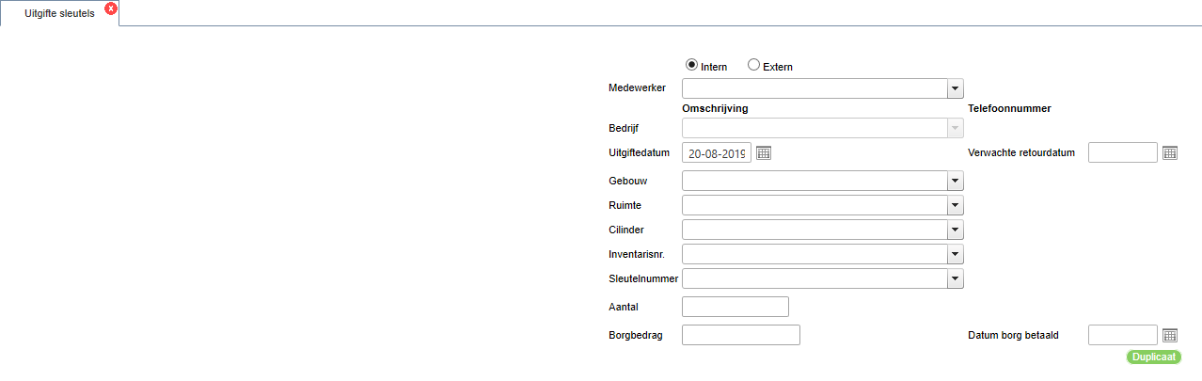Close the Uitgifte sleutels tab
Image resolution: width=1202 pixels, height=381 pixels.
(x=111, y=8)
